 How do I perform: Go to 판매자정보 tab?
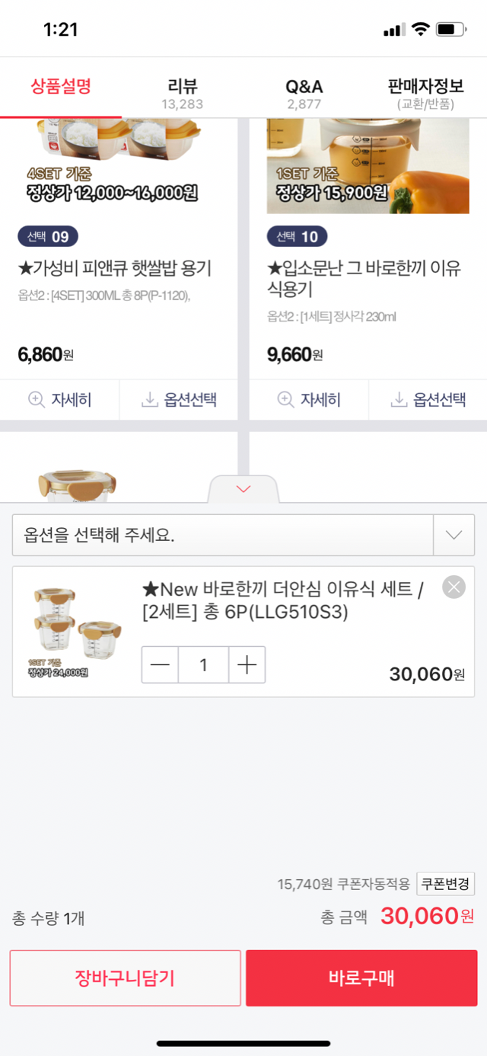pos(425,94)
